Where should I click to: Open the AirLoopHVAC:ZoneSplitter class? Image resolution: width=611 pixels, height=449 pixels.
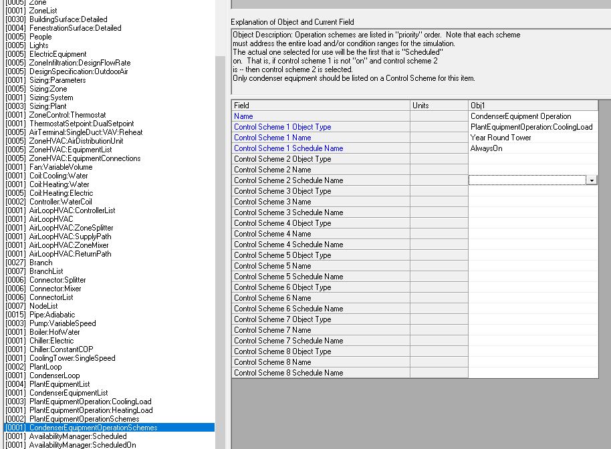click(72, 228)
